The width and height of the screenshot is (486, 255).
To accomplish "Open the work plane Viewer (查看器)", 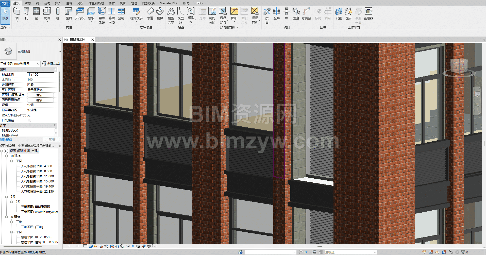I will click(x=368, y=13).
